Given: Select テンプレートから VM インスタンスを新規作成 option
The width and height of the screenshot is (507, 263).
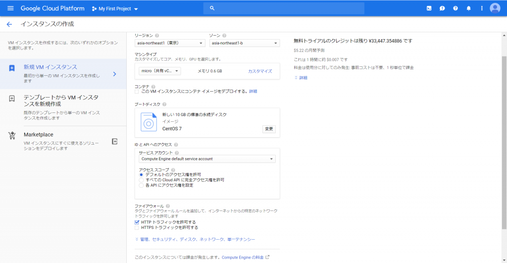Looking at the screenshot, I should click(62, 101).
